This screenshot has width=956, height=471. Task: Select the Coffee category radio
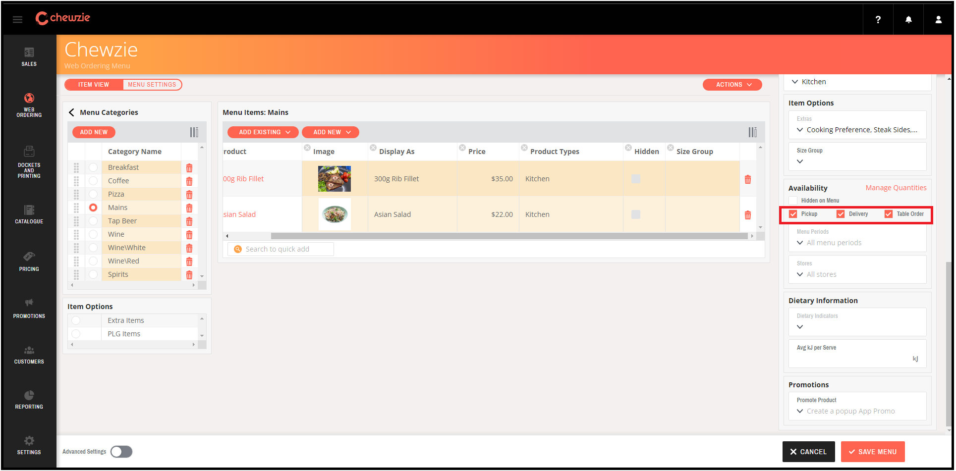[x=93, y=181]
